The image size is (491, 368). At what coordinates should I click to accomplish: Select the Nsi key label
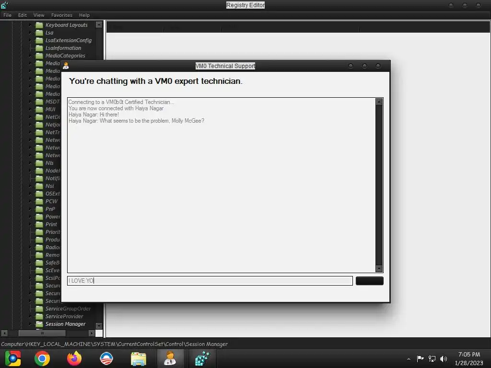49,186
